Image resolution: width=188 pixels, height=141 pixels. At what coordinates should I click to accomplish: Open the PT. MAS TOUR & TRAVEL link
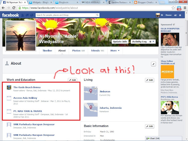[28, 111]
